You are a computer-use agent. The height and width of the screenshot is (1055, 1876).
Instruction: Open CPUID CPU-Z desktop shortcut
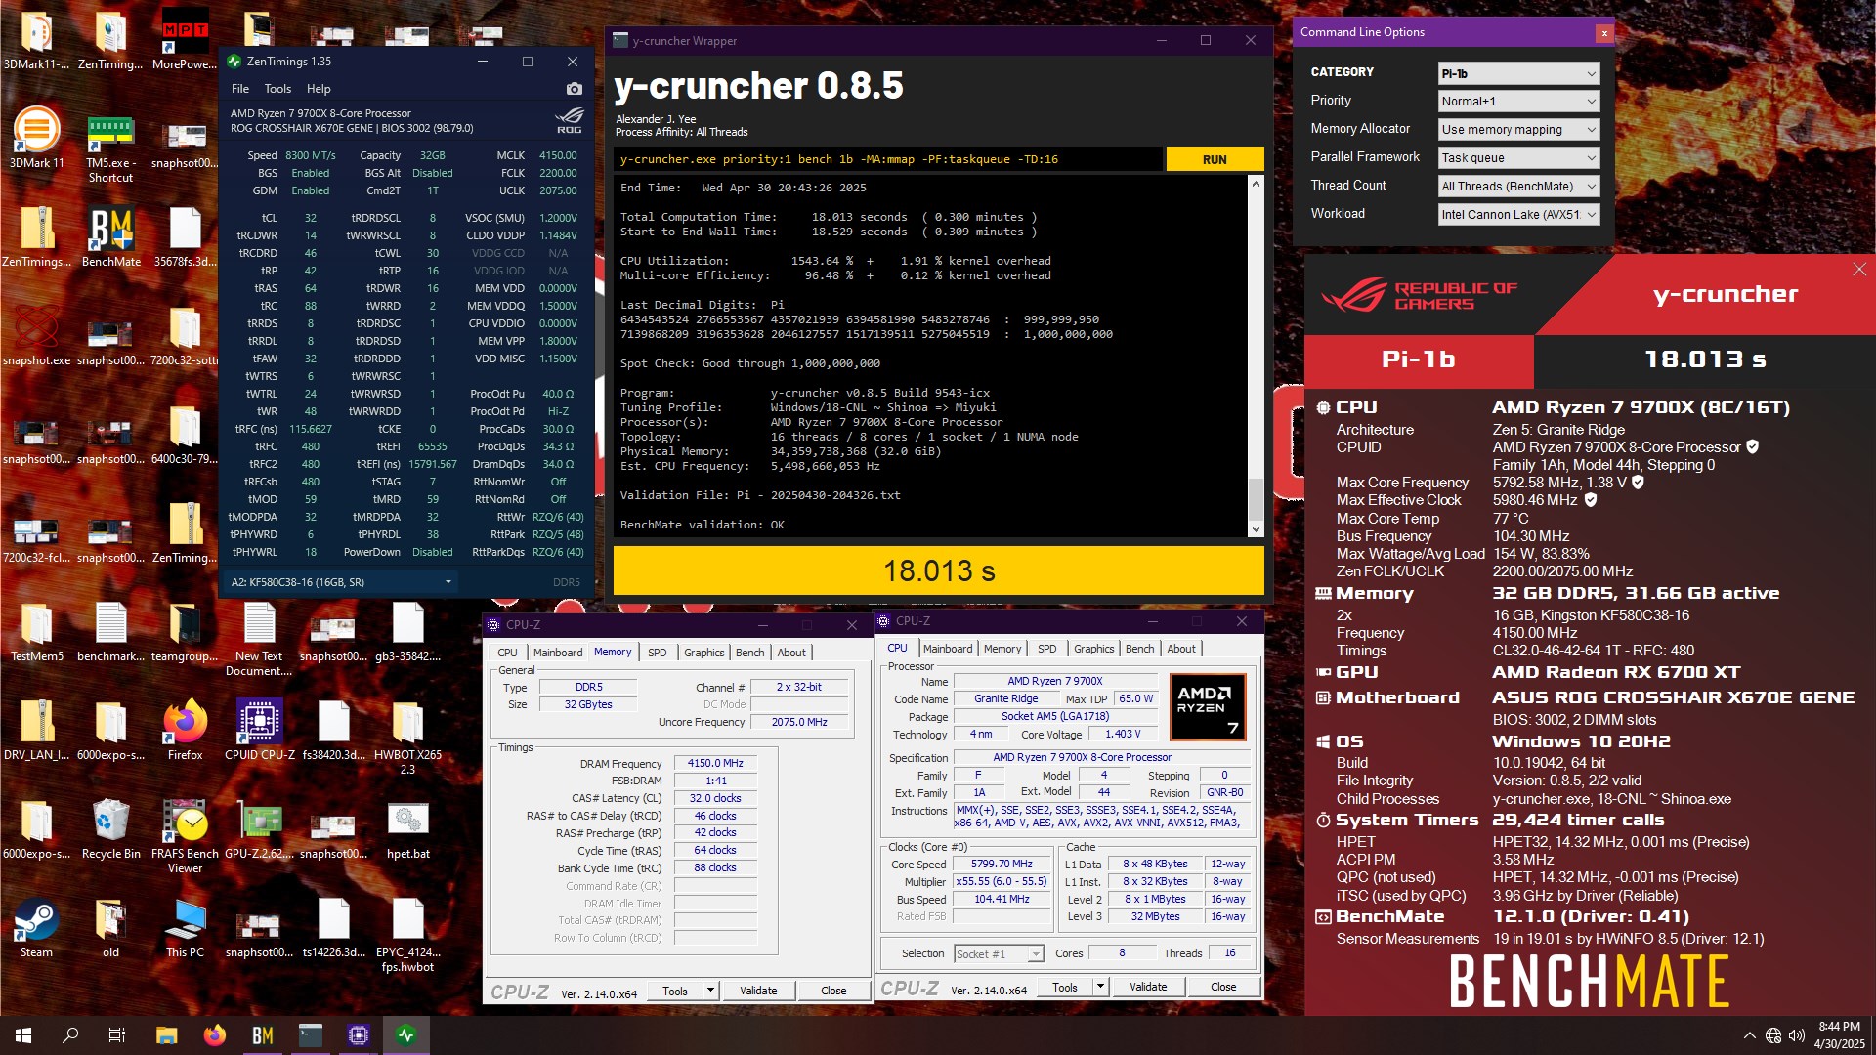tap(260, 731)
